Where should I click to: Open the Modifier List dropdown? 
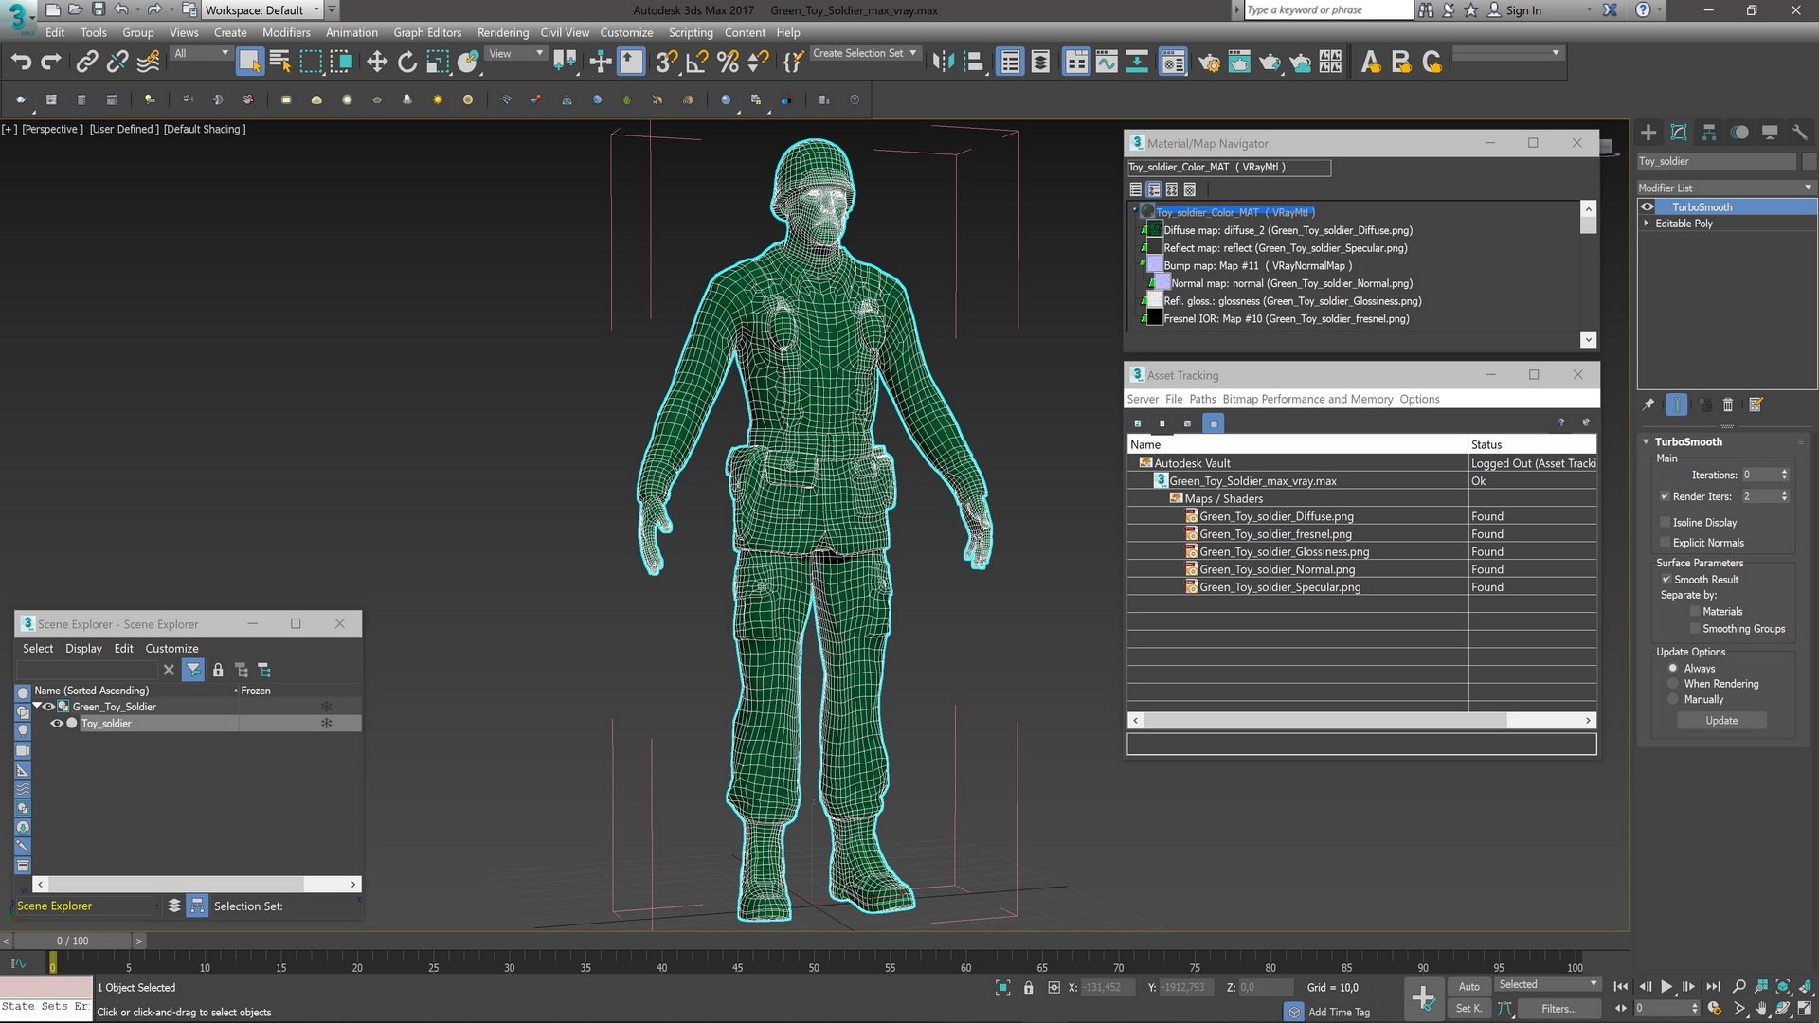(x=1725, y=188)
